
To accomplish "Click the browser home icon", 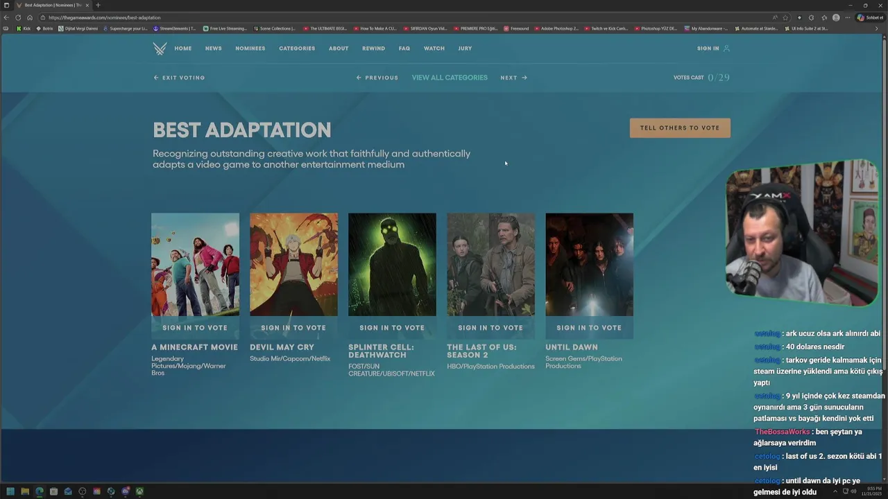I will click(30, 17).
